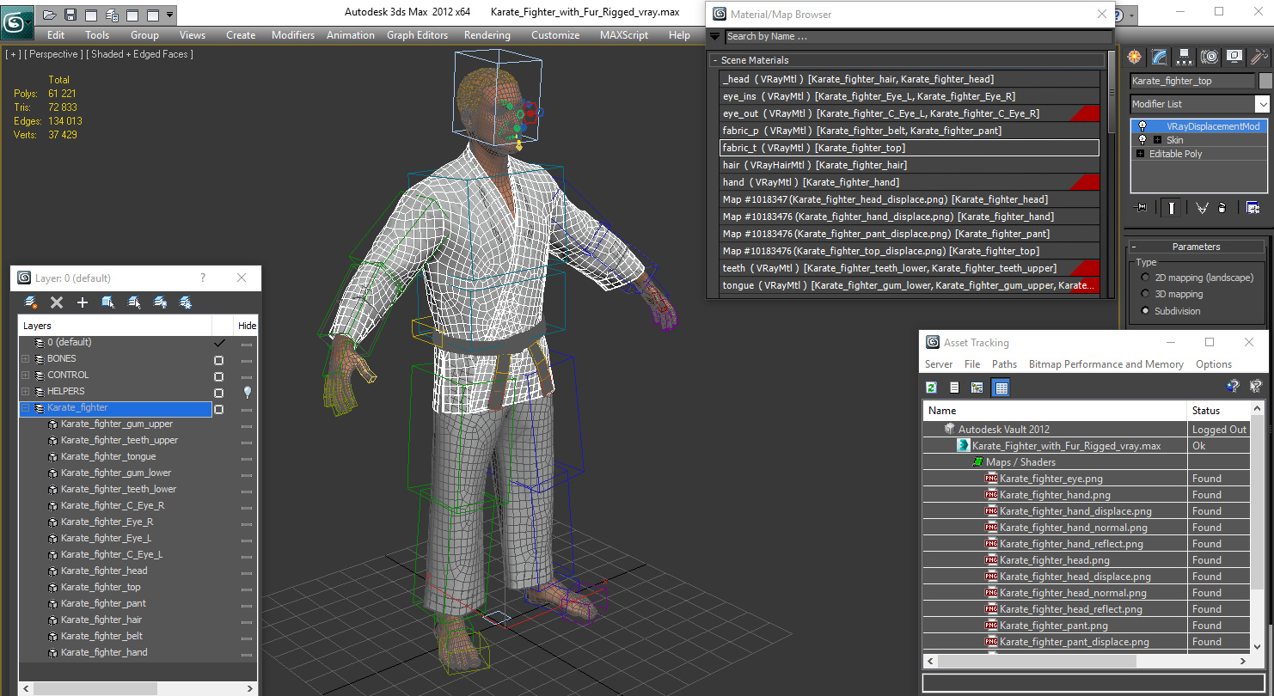Click the Hide column header in Layers

[247, 326]
